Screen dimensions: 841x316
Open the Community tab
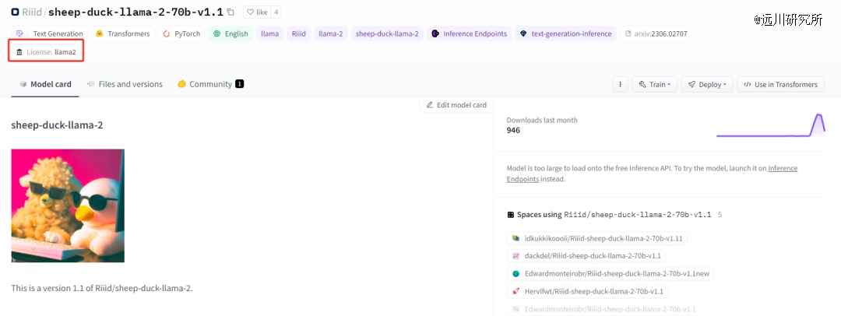[210, 84]
